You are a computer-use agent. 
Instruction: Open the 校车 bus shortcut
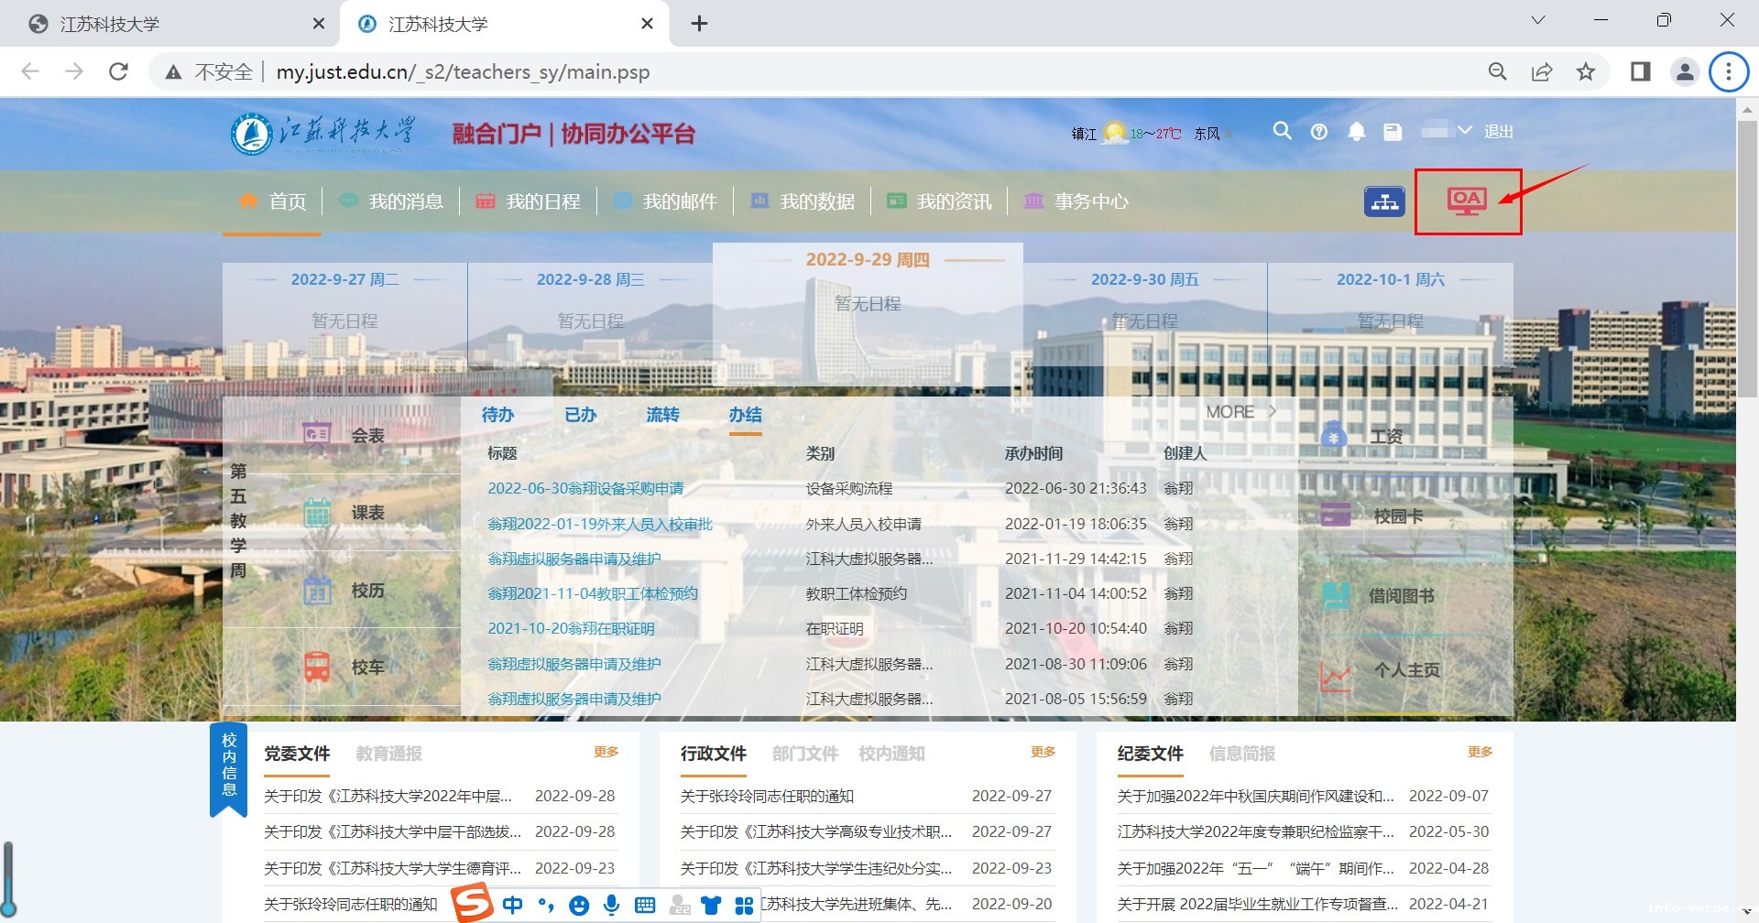click(x=318, y=667)
